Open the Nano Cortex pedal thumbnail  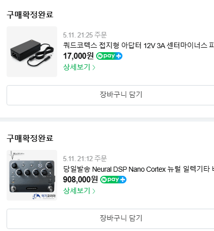click(x=32, y=175)
